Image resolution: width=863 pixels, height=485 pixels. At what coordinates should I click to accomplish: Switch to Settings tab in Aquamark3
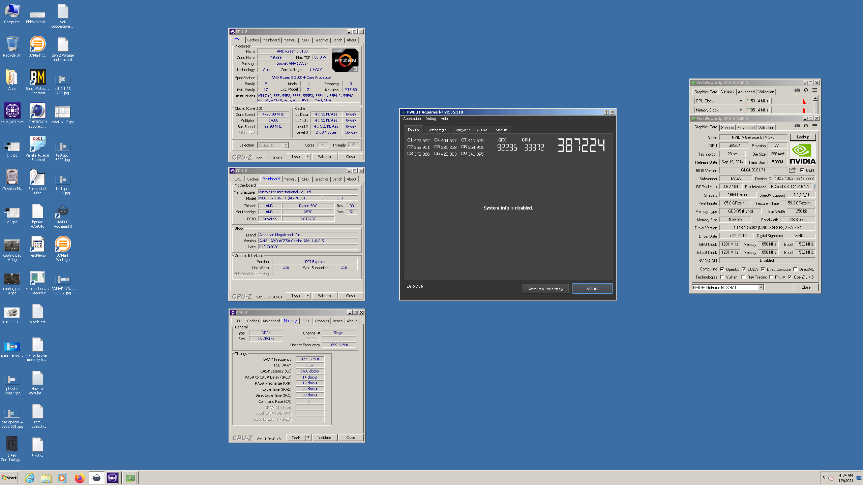[437, 130]
